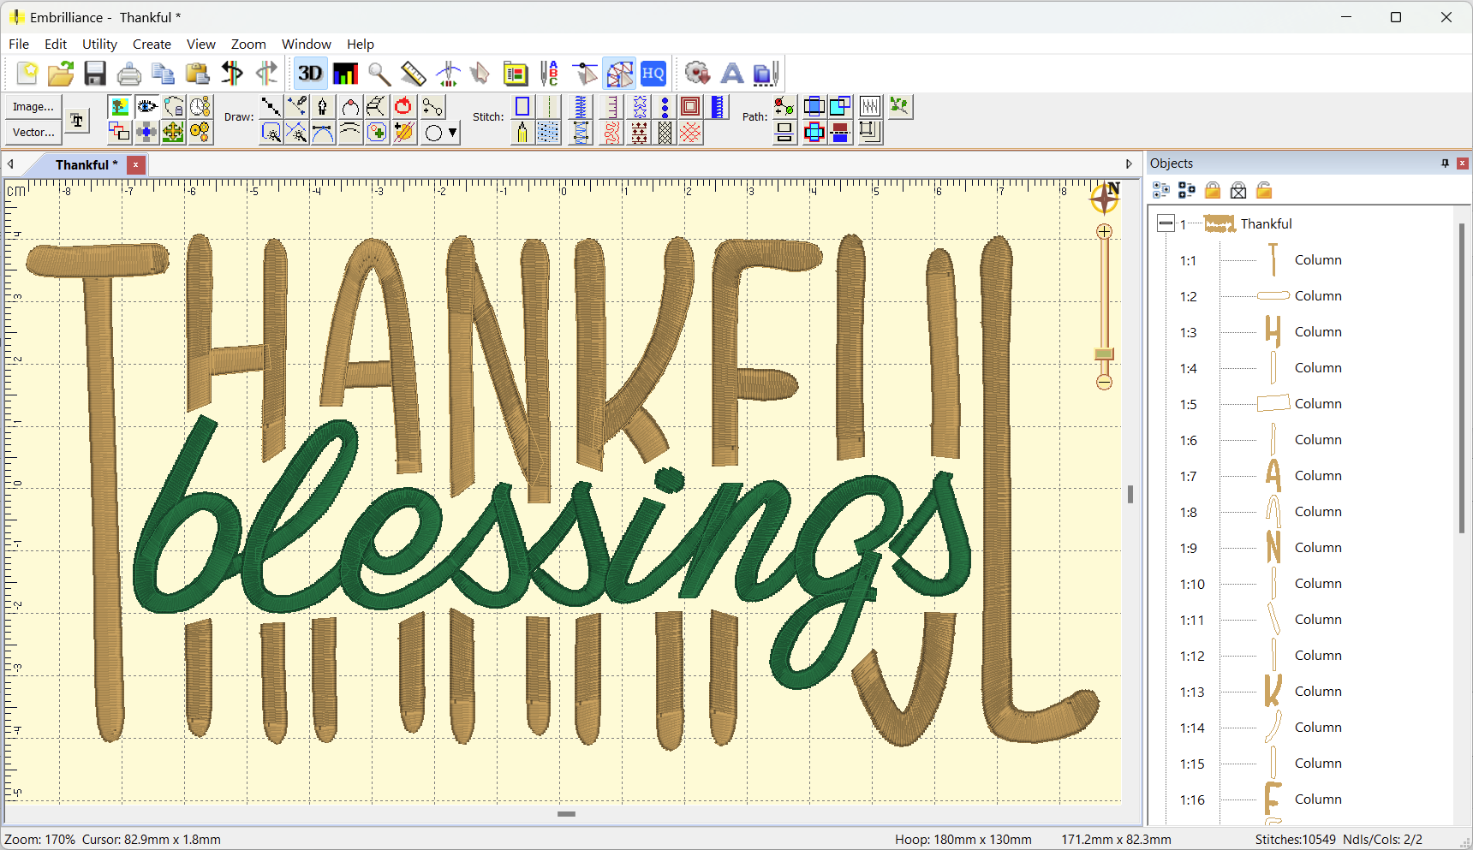The width and height of the screenshot is (1473, 850).
Task: Expand all objects in Objects panel
Action: [x=1161, y=190]
